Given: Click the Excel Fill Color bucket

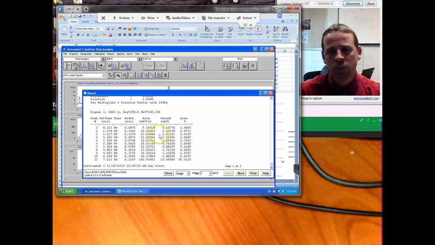Looking at the screenshot, I should tap(104, 35).
